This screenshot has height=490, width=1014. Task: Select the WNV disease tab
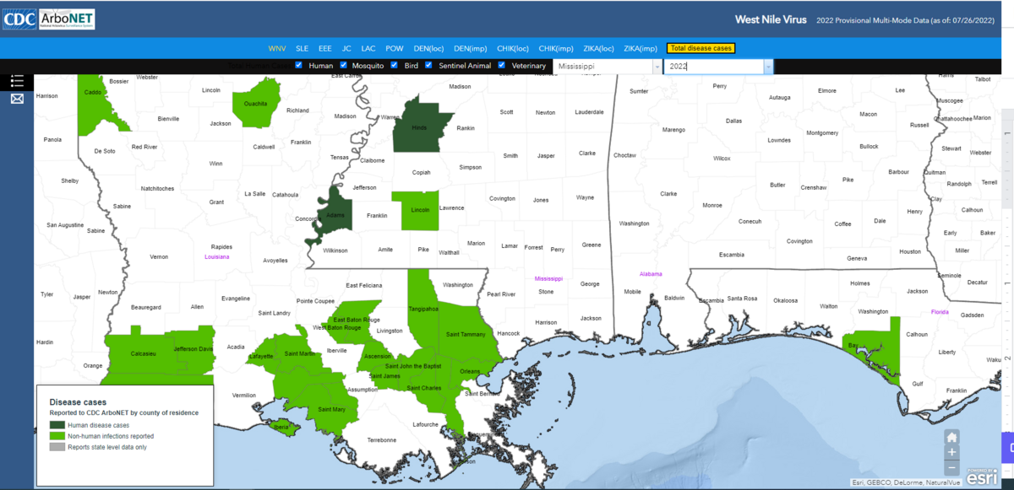pyautogui.click(x=277, y=48)
